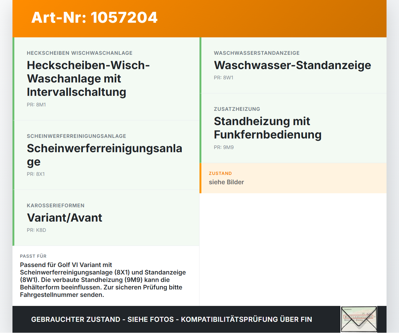Select the Heckscheiben-Wisch-Waschanlage mit Intervallschaltung title
Screen dimensions: 399x333
89,78
